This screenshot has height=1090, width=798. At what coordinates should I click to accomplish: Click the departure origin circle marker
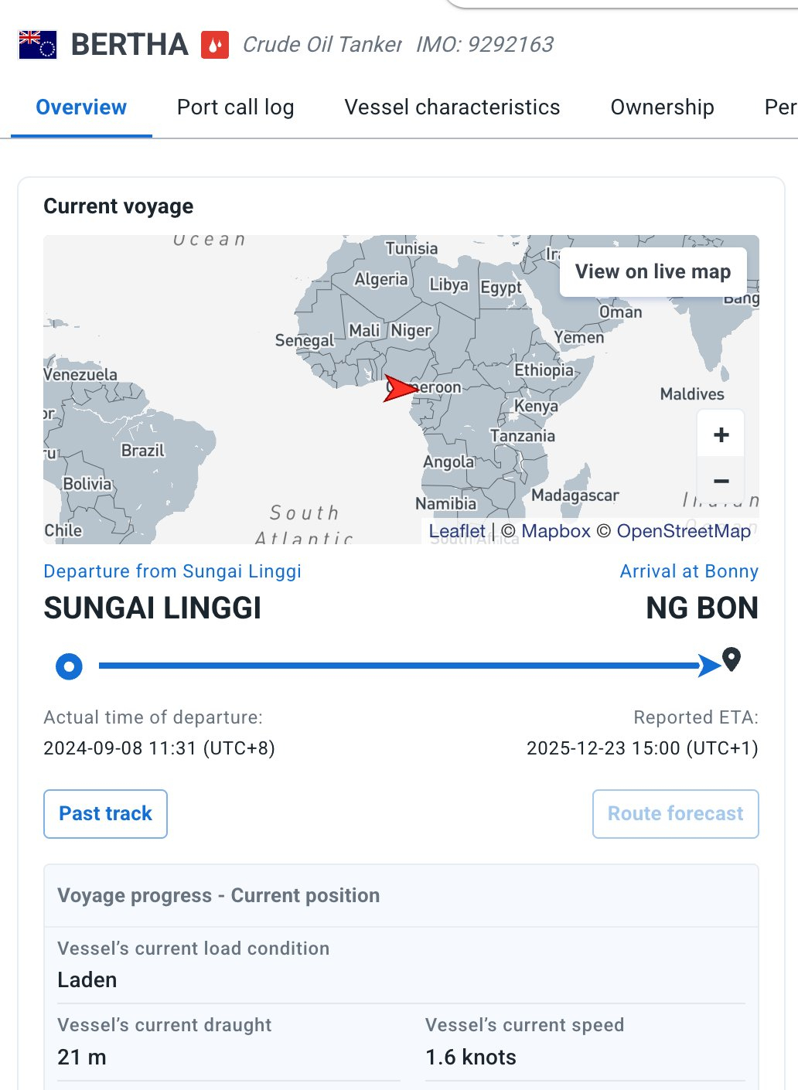[69, 666]
